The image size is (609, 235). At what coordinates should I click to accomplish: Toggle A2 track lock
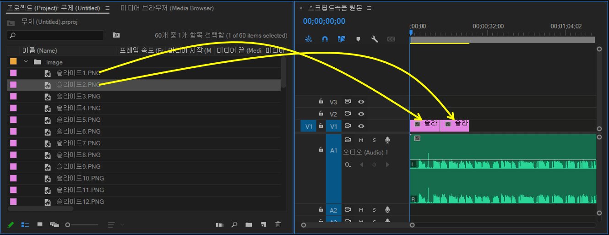(x=321, y=209)
